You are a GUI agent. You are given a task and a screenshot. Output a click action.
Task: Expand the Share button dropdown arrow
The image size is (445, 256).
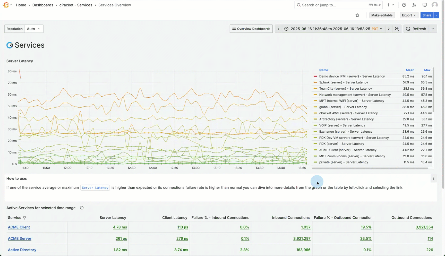pyautogui.click(x=436, y=15)
